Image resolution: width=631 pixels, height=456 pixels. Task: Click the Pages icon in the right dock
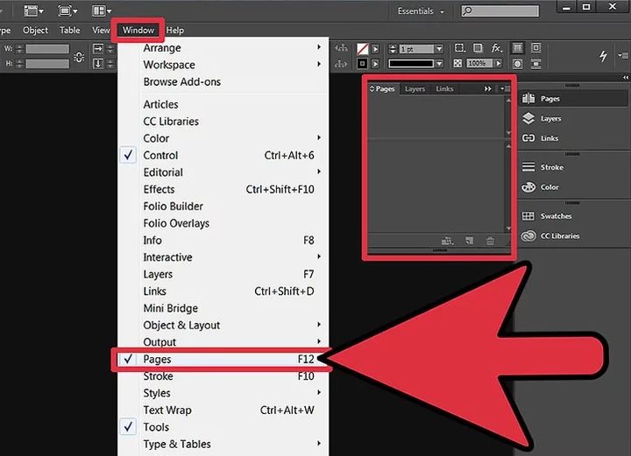[x=528, y=98]
